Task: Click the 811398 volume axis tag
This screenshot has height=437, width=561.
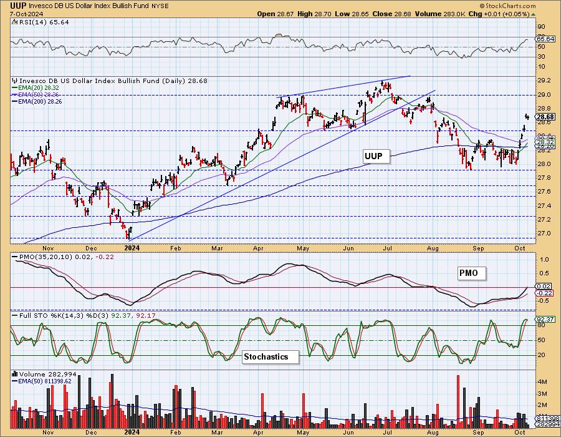Action: pyautogui.click(x=548, y=418)
